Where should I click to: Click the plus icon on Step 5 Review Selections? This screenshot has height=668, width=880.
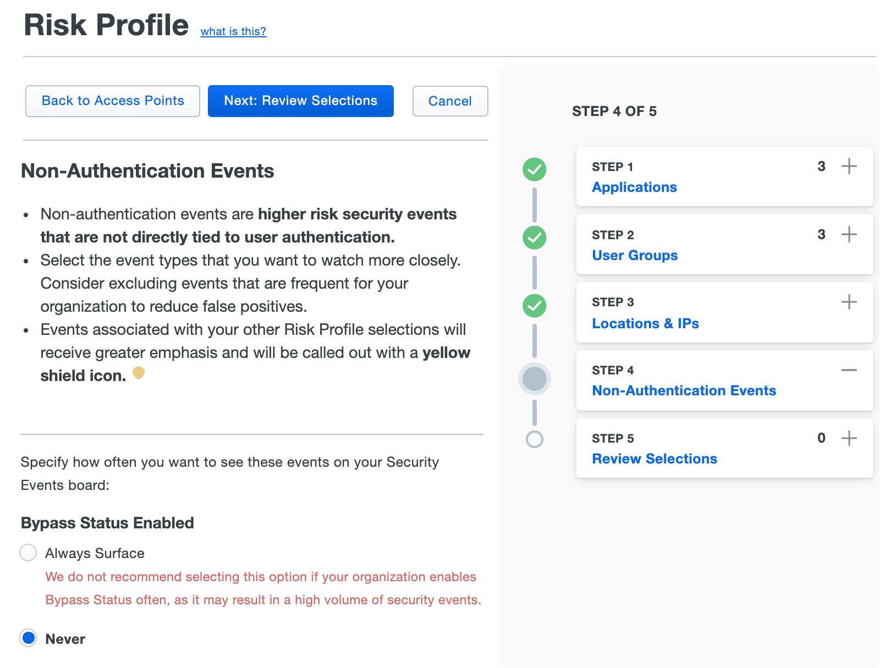(x=849, y=438)
